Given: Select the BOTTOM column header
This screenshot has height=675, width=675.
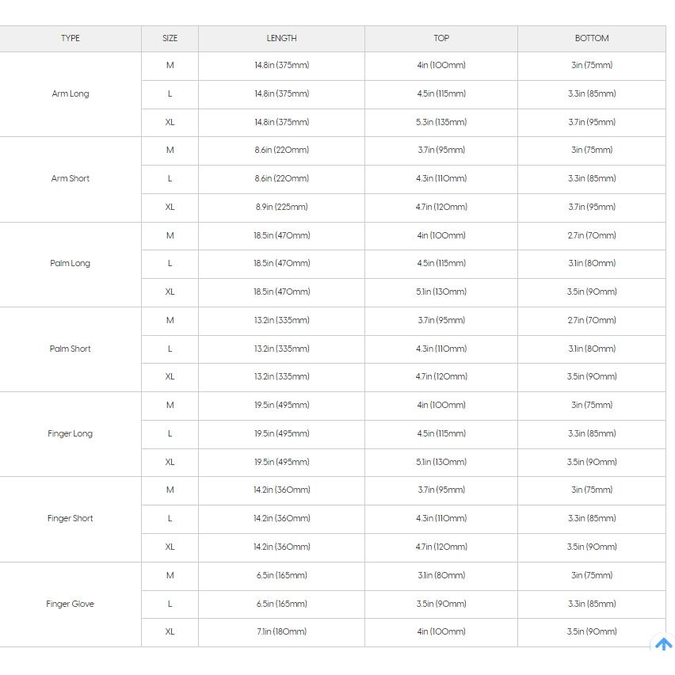Looking at the screenshot, I should click(x=592, y=38).
